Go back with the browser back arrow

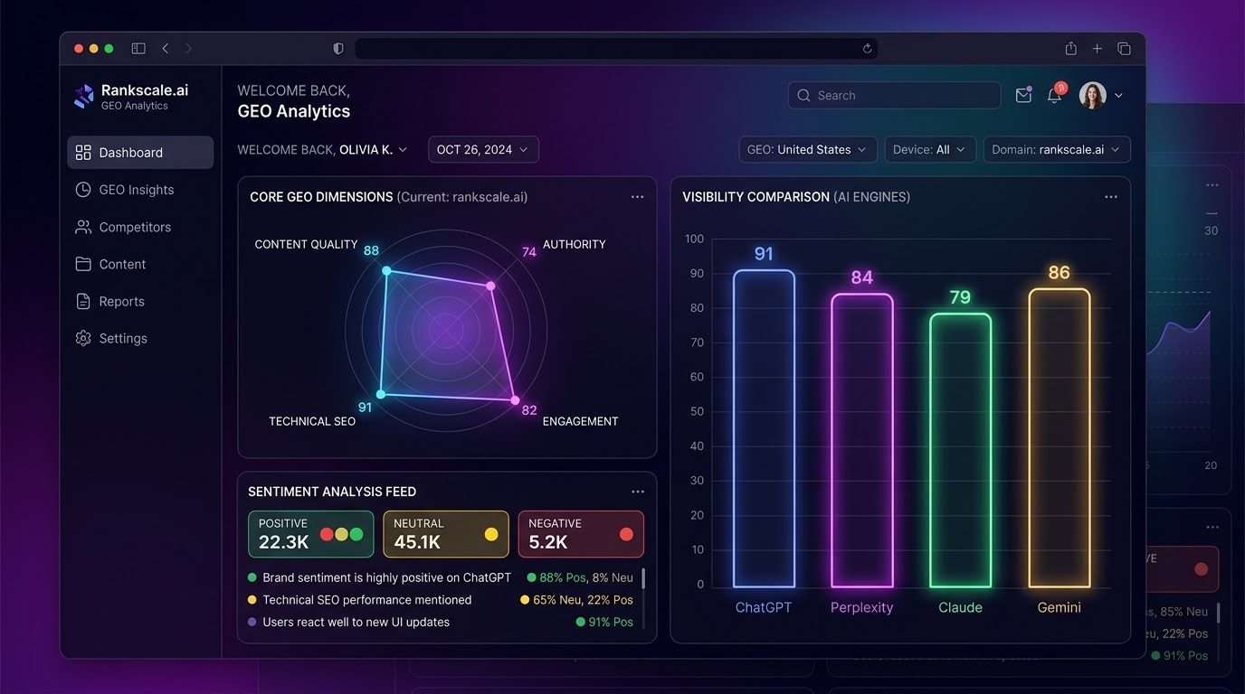click(x=165, y=49)
